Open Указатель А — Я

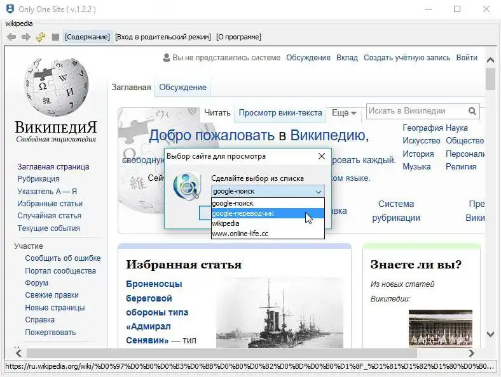[x=47, y=192]
